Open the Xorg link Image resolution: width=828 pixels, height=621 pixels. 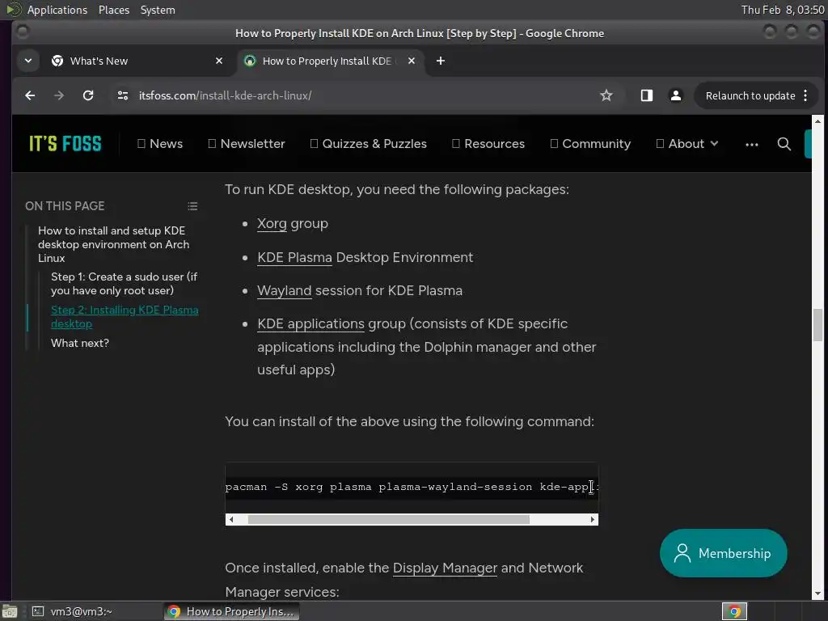pyautogui.click(x=272, y=224)
